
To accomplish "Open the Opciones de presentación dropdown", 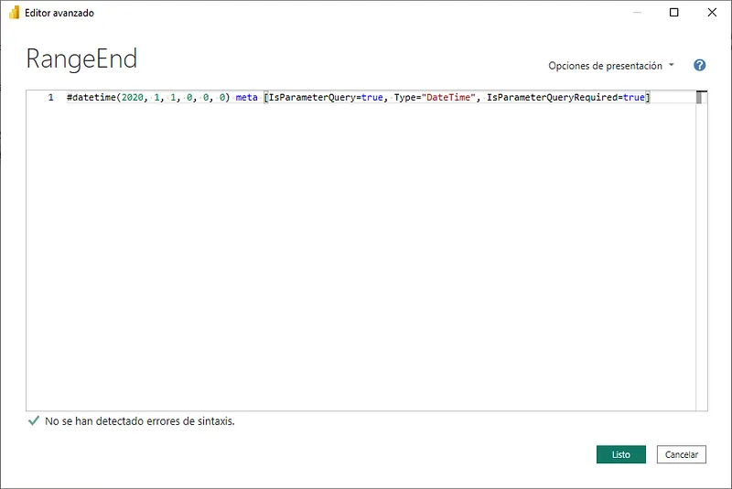I will (611, 66).
